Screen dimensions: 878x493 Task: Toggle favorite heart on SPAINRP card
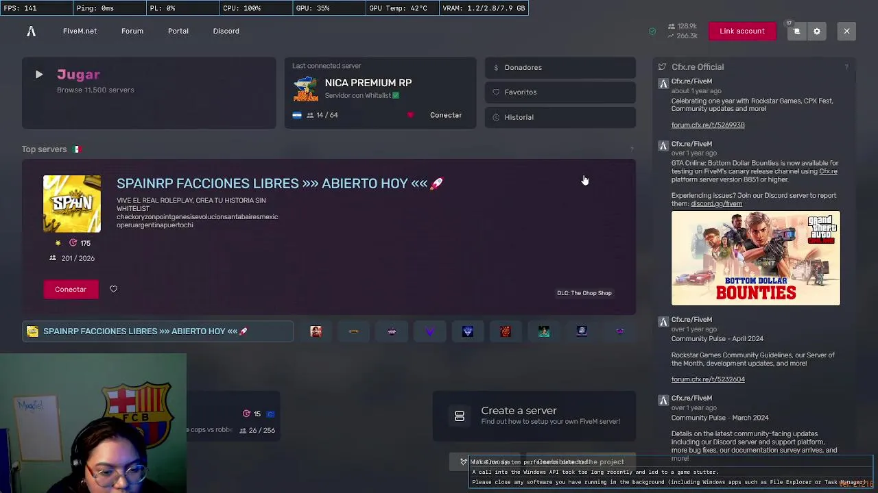click(113, 289)
